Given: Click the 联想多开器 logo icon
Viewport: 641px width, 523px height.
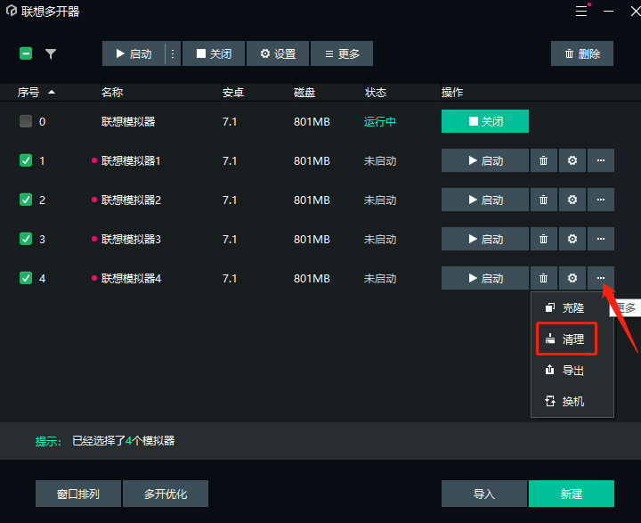Looking at the screenshot, I should tap(12, 11).
